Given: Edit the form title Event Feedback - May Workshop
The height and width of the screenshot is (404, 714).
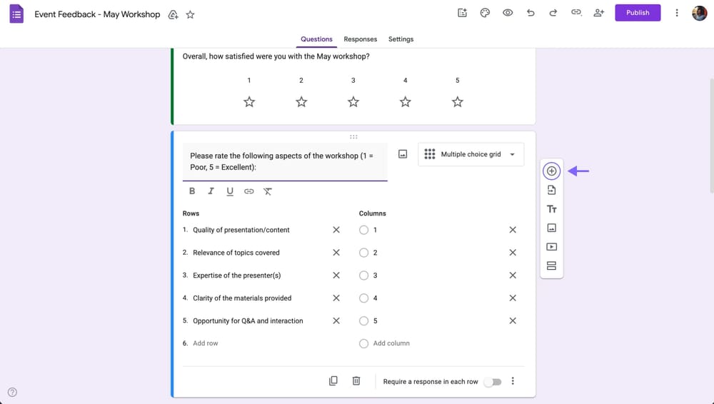Looking at the screenshot, I should click(97, 14).
